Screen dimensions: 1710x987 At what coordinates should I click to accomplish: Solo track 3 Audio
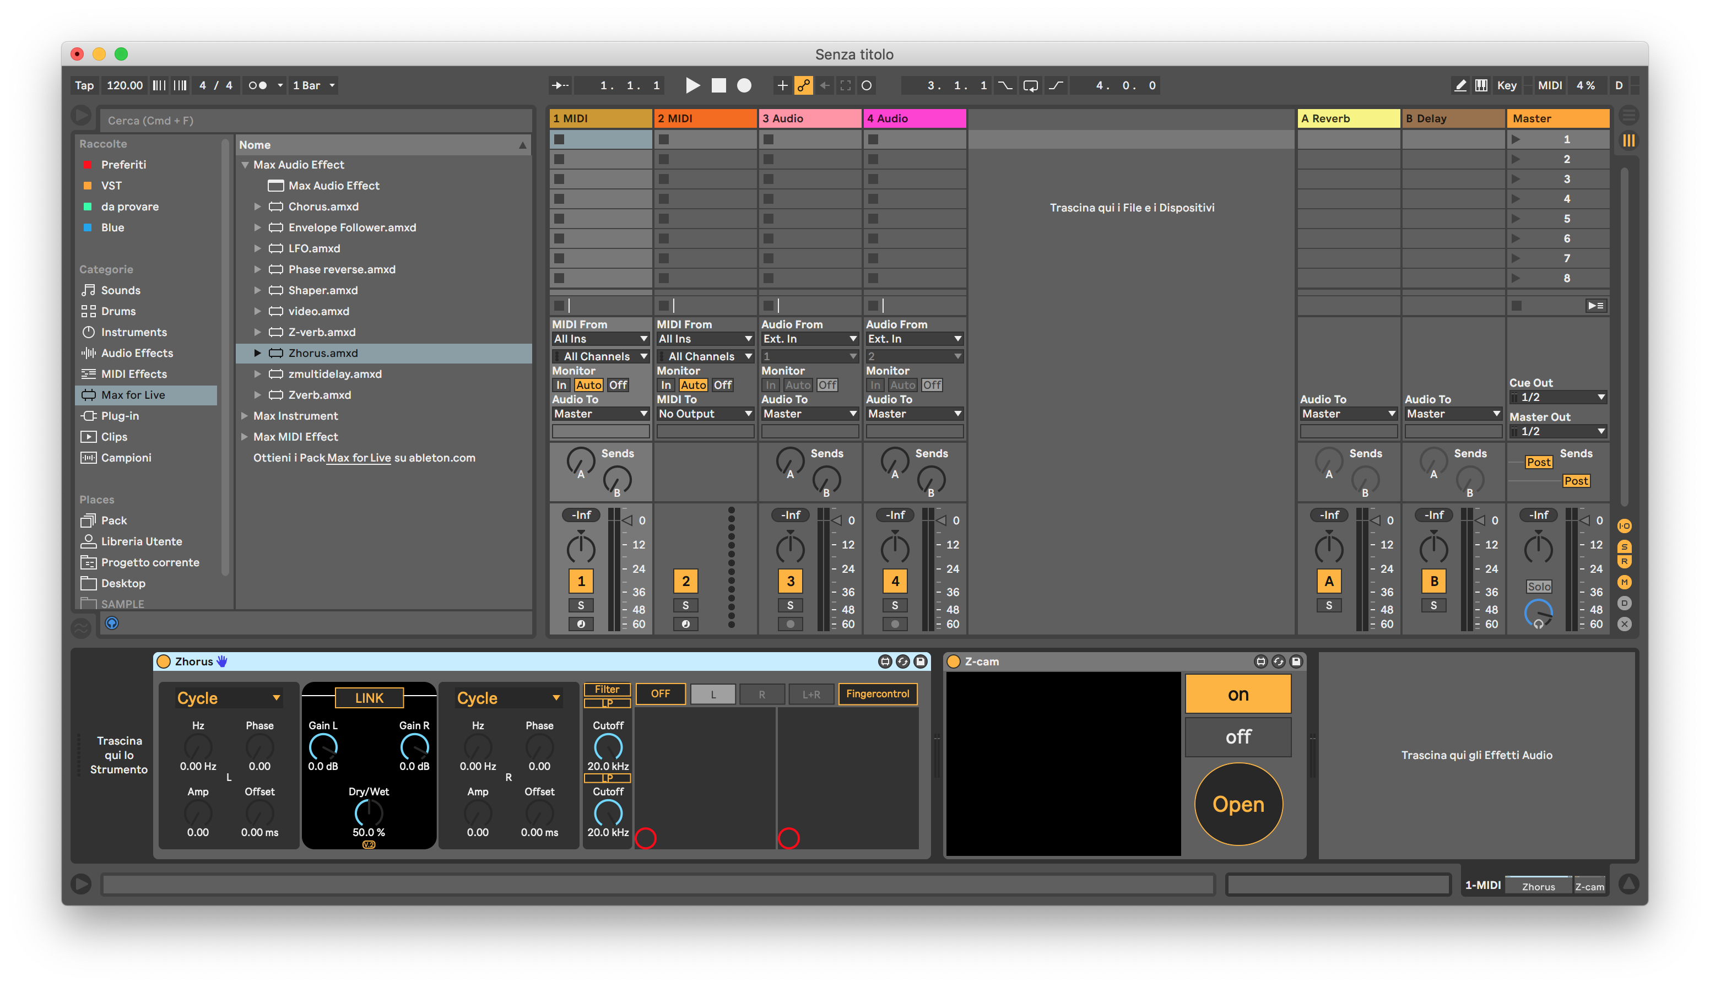(790, 605)
